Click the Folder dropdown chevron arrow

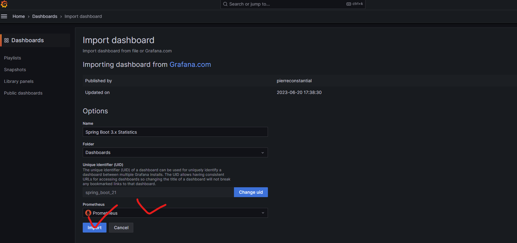click(x=263, y=152)
